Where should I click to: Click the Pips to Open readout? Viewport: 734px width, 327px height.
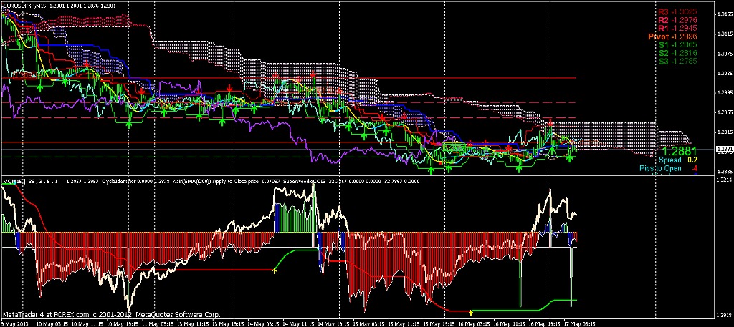(669, 167)
